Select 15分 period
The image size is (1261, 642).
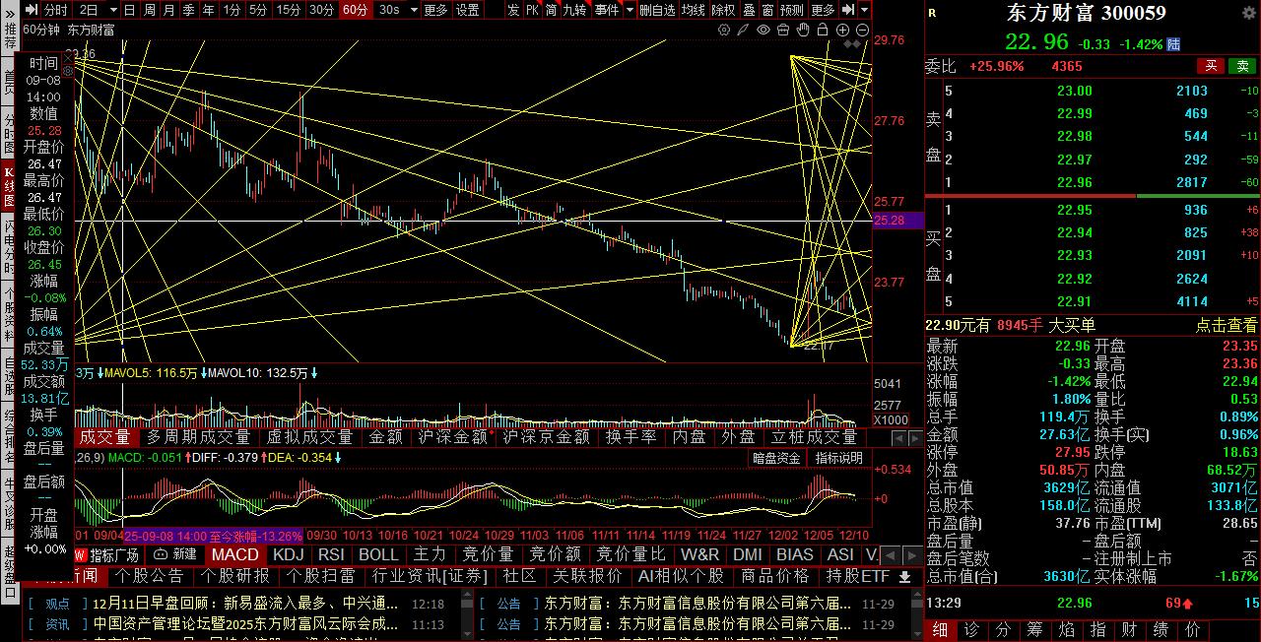click(x=289, y=10)
